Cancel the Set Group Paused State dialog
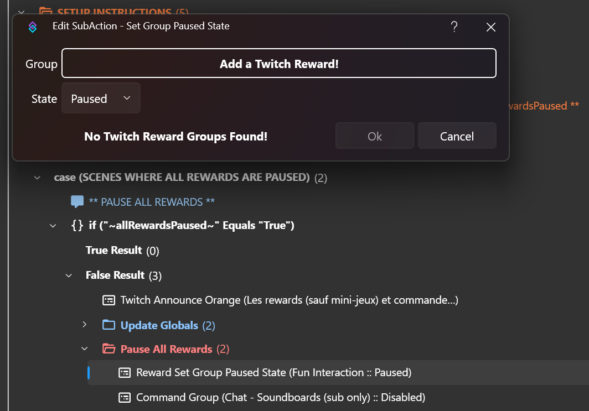Viewport: 589px width, 411px height. [457, 135]
